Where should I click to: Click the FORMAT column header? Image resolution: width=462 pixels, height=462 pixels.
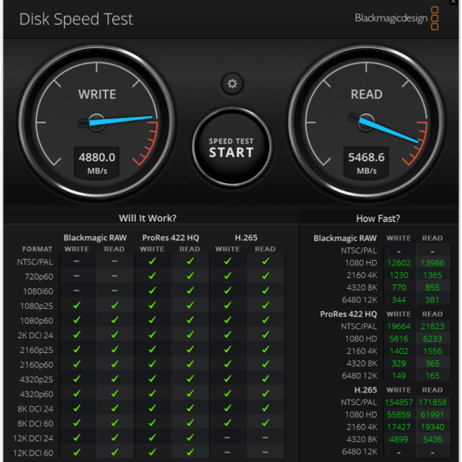coord(37,250)
